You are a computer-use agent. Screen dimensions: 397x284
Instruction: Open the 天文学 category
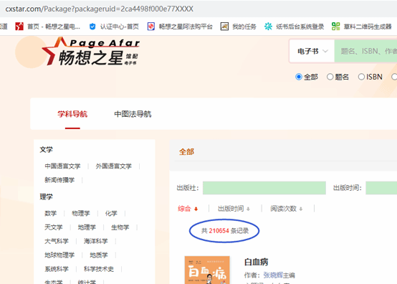point(54,227)
